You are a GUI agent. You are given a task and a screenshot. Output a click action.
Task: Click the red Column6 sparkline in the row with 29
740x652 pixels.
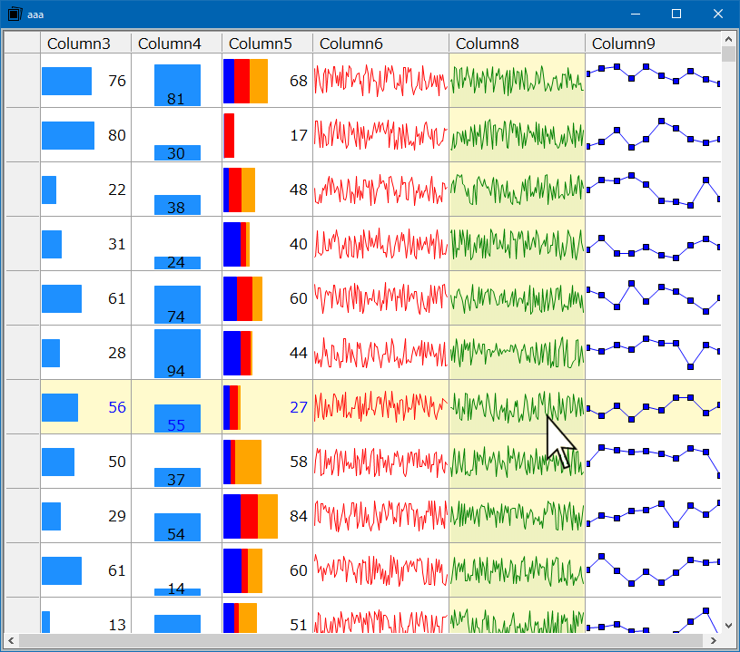coord(380,516)
